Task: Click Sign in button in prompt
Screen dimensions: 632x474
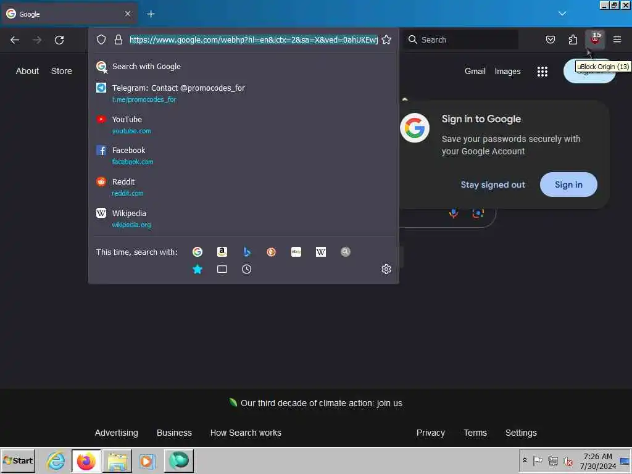Action: [568, 185]
